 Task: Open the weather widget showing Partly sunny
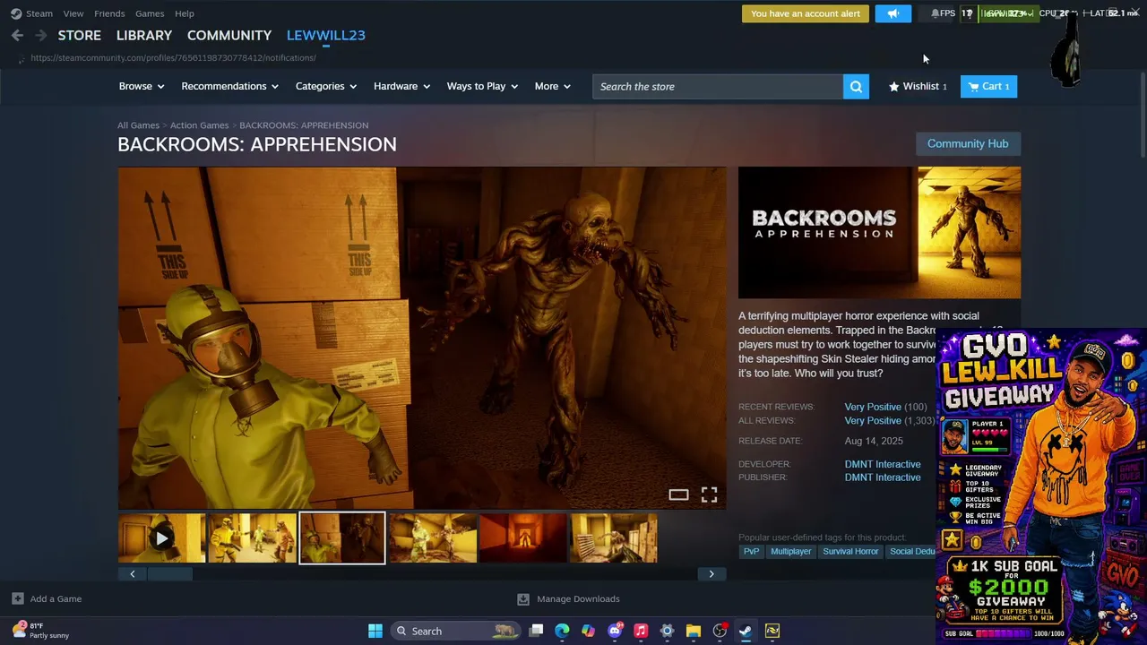point(41,631)
